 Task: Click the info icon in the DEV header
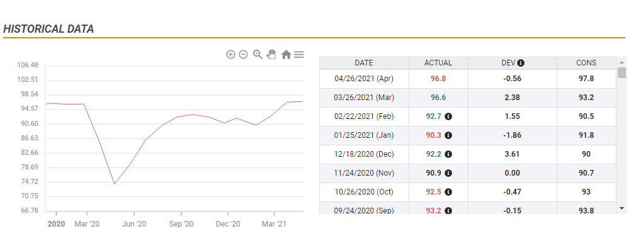pos(521,63)
